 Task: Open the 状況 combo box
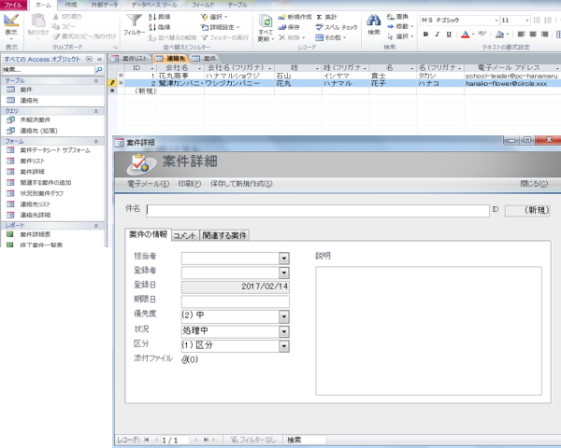pyautogui.click(x=282, y=330)
